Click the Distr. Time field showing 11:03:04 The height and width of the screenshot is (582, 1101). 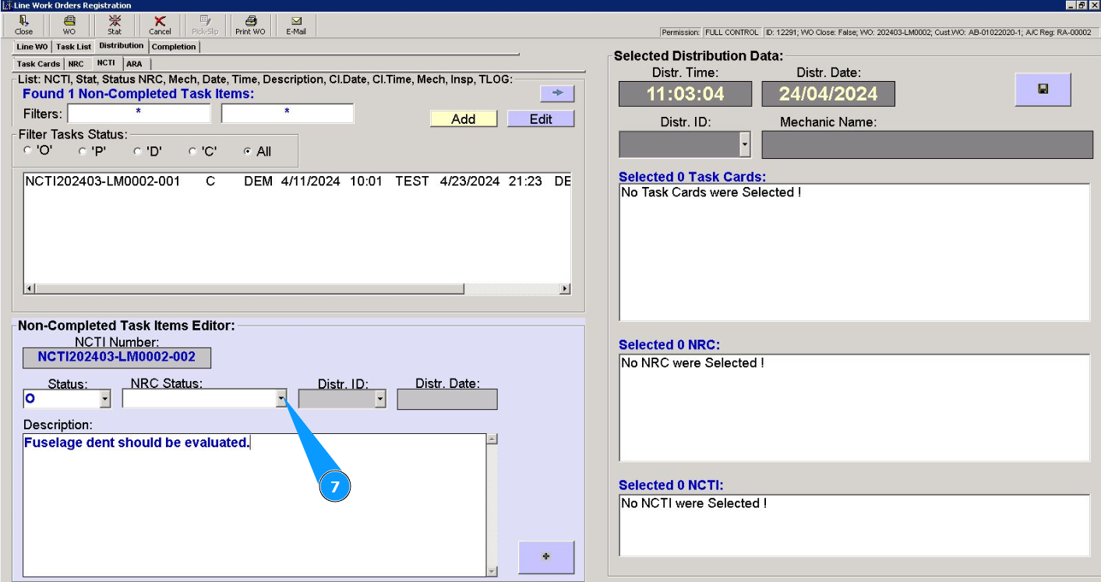click(686, 93)
